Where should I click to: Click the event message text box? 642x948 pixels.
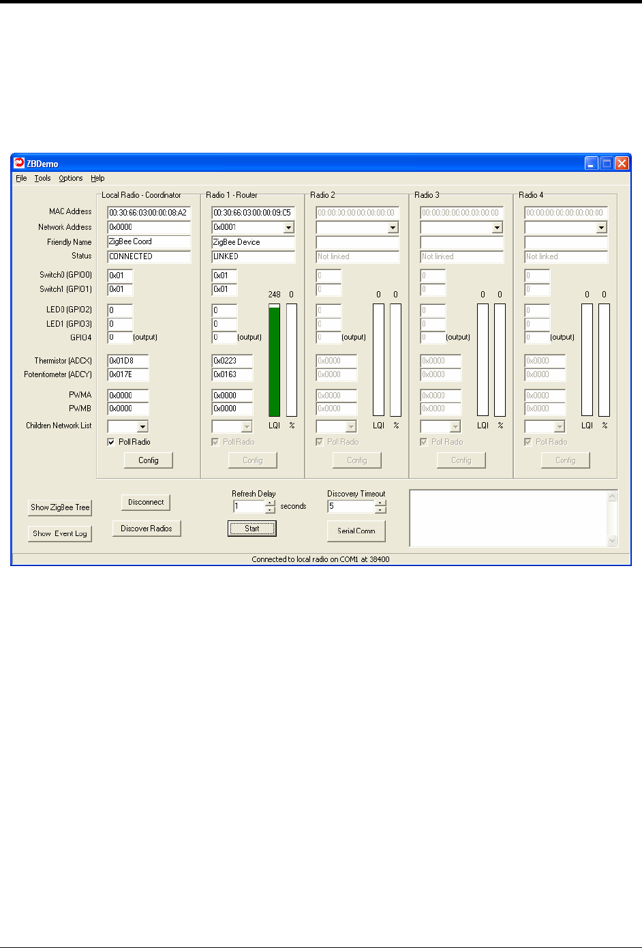click(x=508, y=518)
